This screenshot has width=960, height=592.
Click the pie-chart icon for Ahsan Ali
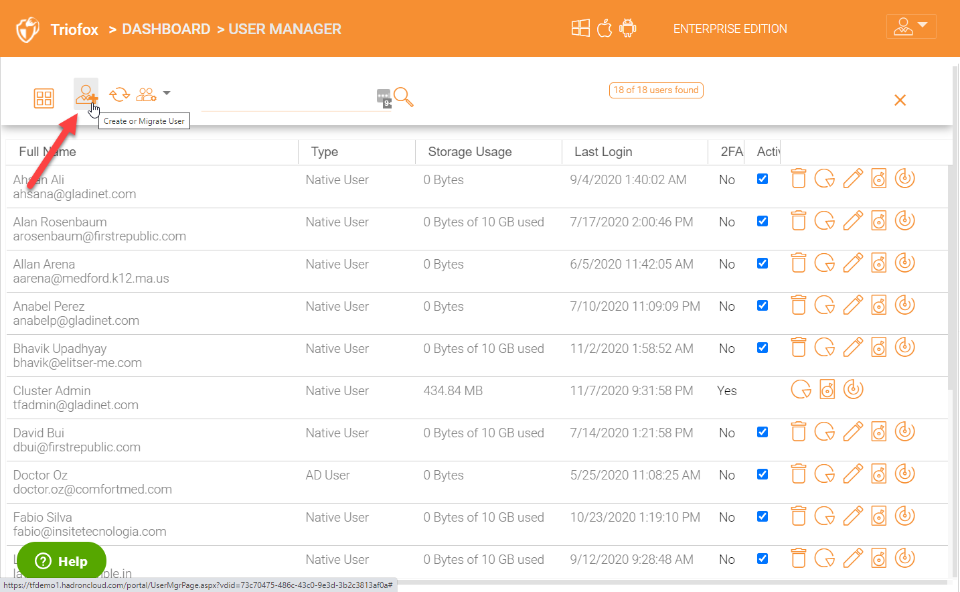(x=825, y=179)
